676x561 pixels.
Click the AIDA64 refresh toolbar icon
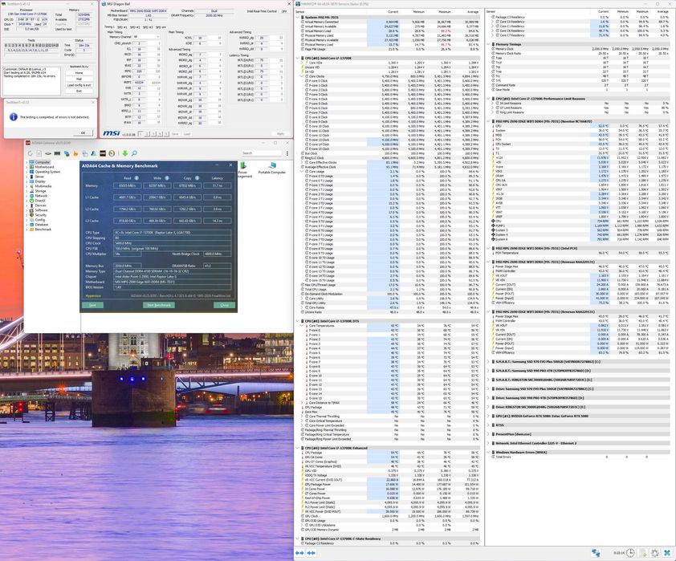31,153
